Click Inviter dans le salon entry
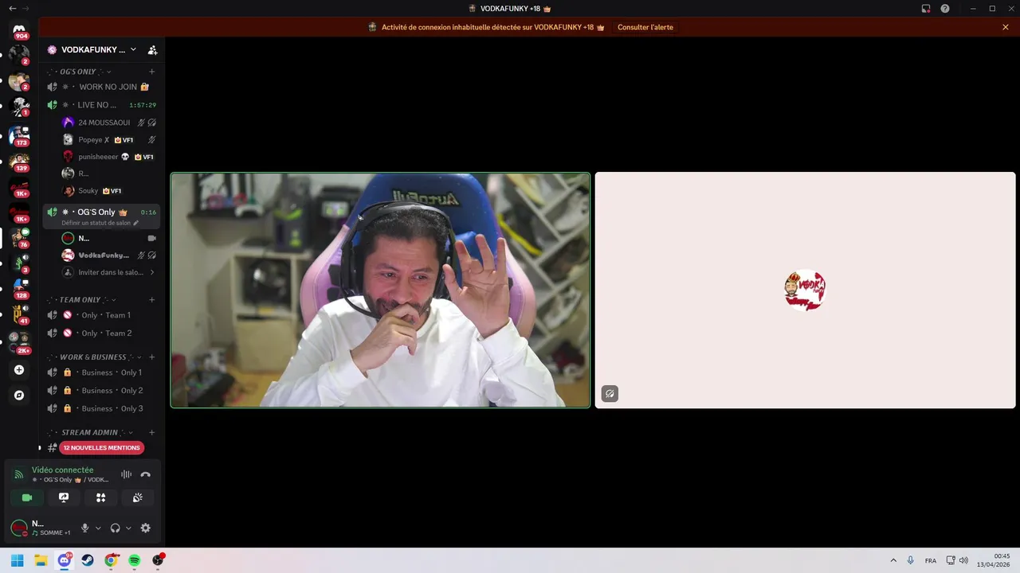 pyautogui.click(x=109, y=272)
